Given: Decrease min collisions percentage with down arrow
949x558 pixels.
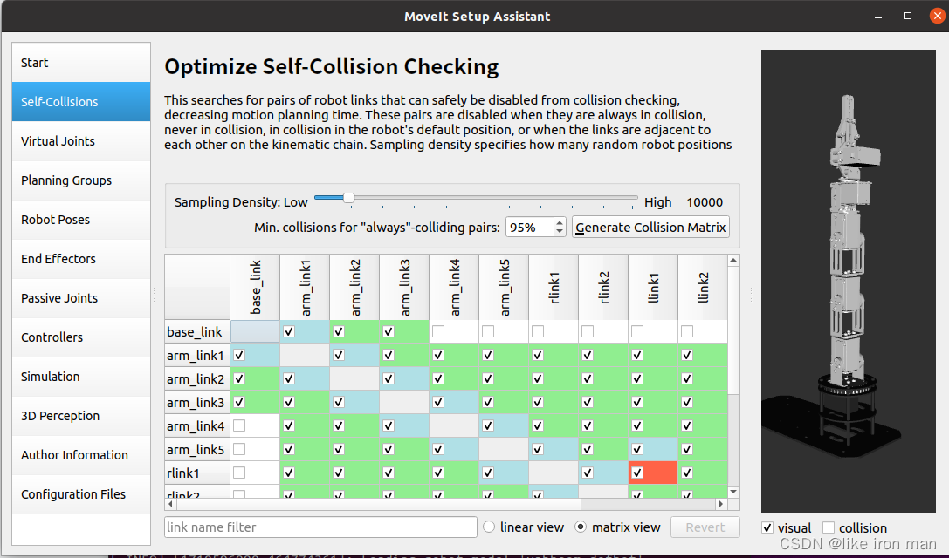Looking at the screenshot, I should 560,232.
